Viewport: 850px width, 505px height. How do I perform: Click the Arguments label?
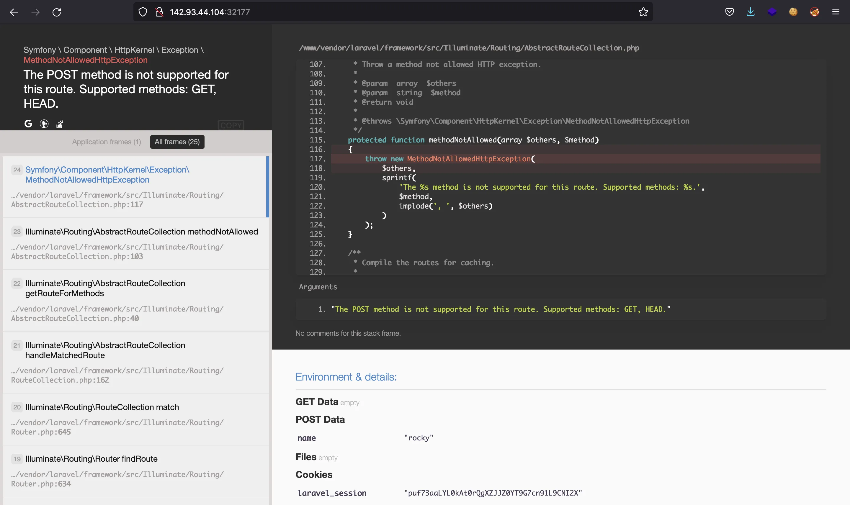click(318, 287)
